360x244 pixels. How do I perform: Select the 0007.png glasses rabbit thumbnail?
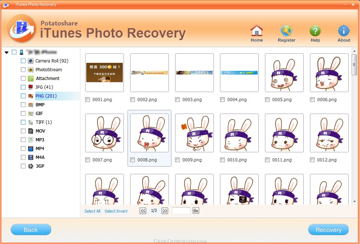point(105,133)
